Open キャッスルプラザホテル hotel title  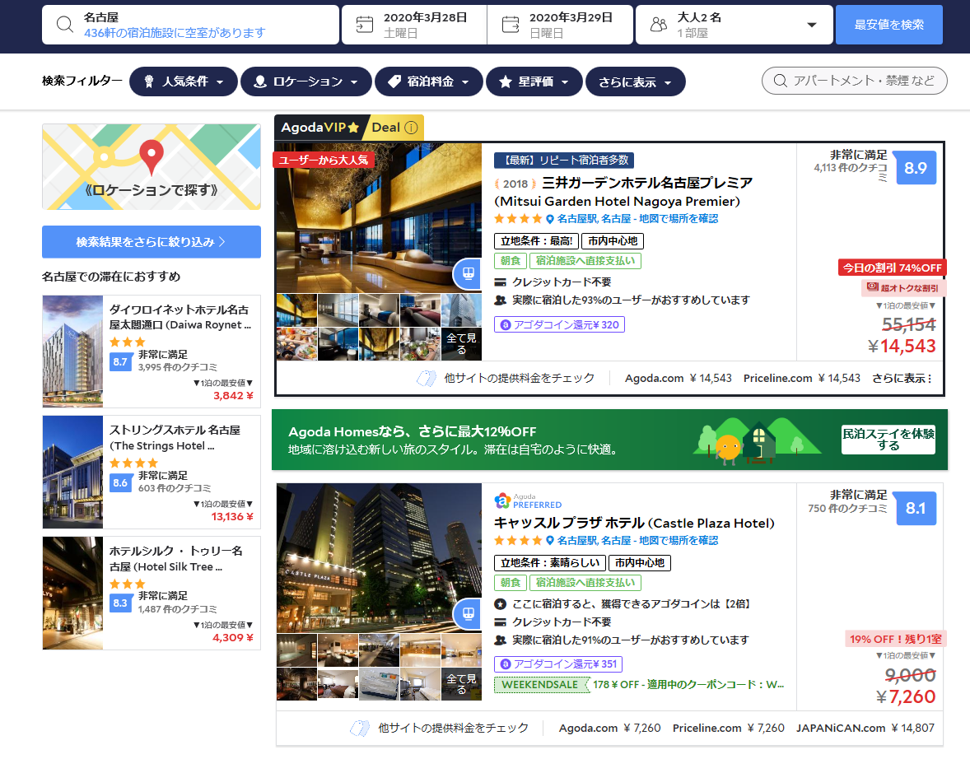coord(634,524)
